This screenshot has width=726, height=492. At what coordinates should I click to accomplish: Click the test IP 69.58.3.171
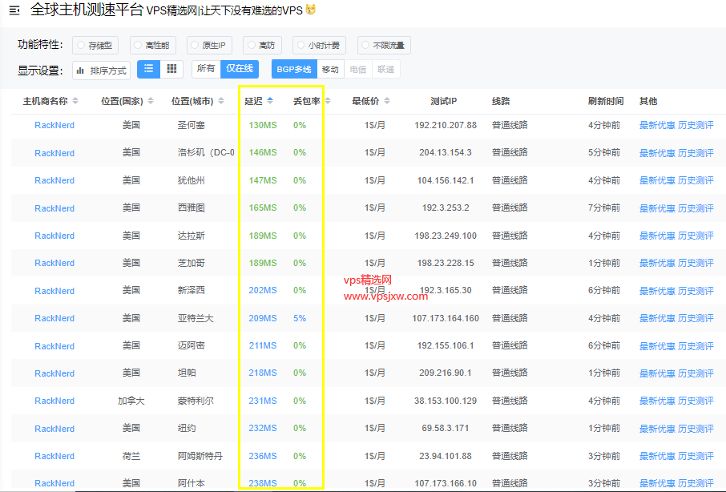tap(446, 428)
